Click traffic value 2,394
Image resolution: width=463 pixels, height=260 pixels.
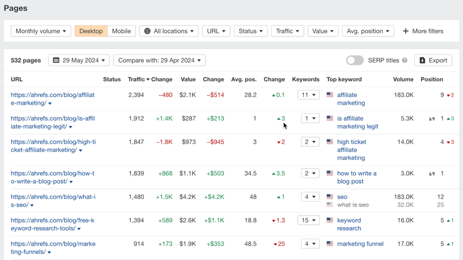tap(136, 95)
